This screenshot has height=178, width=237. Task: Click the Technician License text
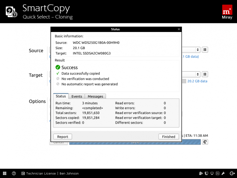point(41,173)
